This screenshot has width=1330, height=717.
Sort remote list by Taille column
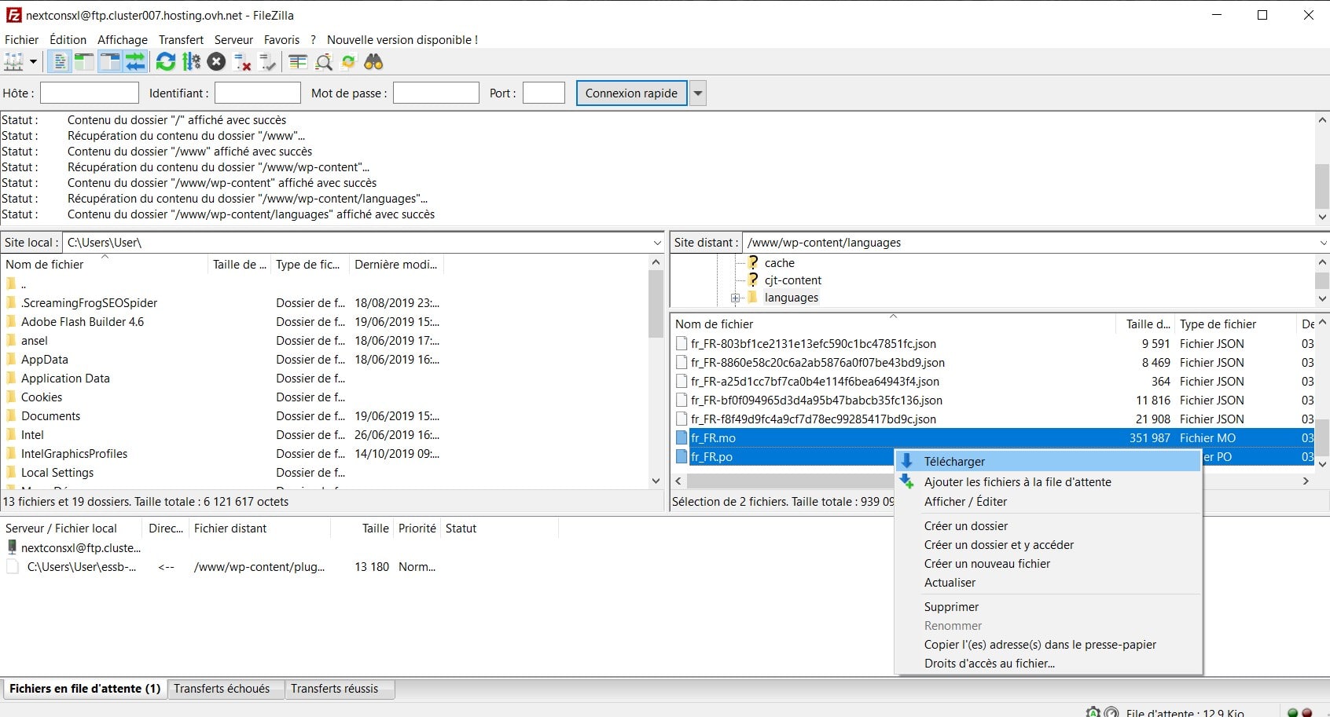pyautogui.click(x=1146, y=324)
